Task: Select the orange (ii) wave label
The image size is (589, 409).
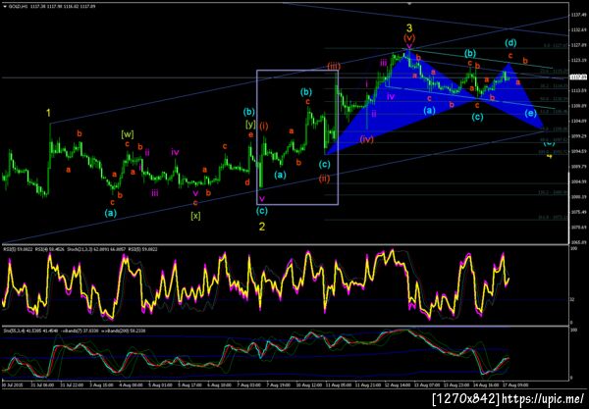Action: [324, 179]
